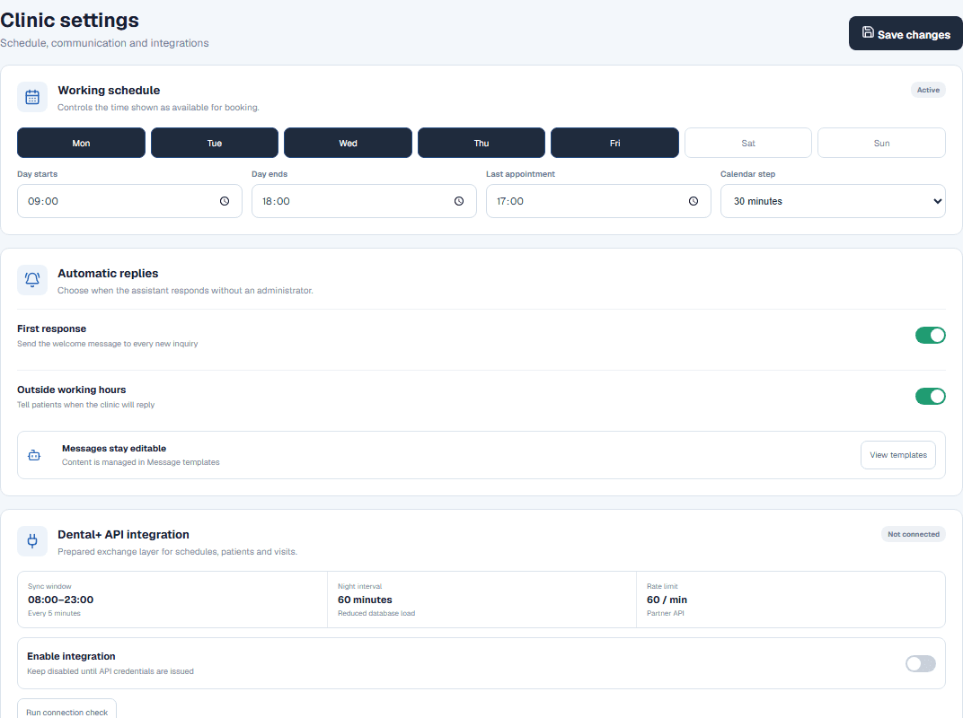Viewport: 963px width, 718px height.
Task: Toggle Wednesday working day off
Action: pyautogui.click(x=348, y=143)
